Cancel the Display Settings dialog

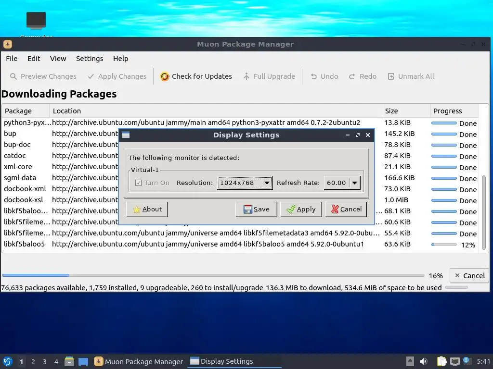[346, 209]
